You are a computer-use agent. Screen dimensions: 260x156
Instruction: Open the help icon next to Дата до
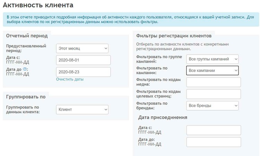[x=25, y=69]
